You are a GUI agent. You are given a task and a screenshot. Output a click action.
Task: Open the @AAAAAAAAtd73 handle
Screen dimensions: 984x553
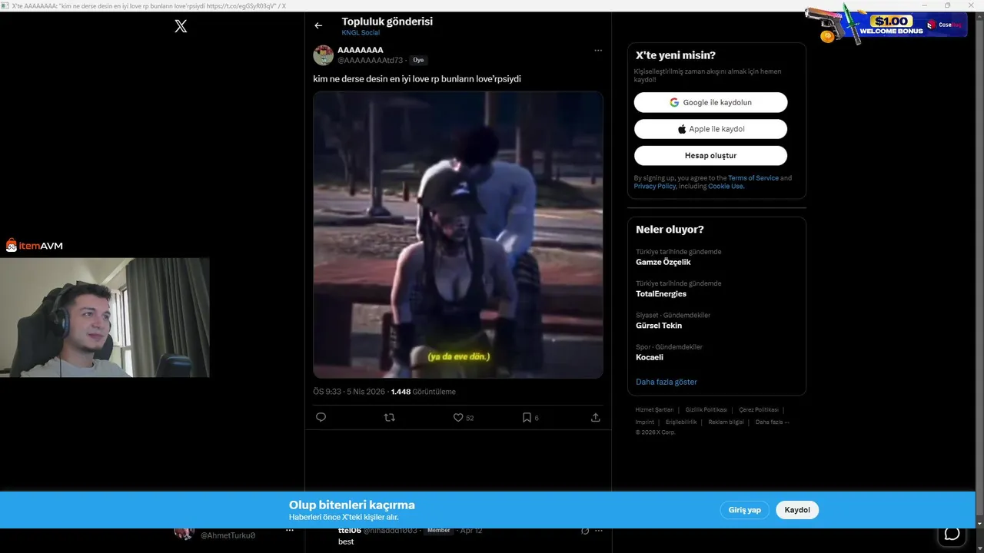click(x=370, y=60)
